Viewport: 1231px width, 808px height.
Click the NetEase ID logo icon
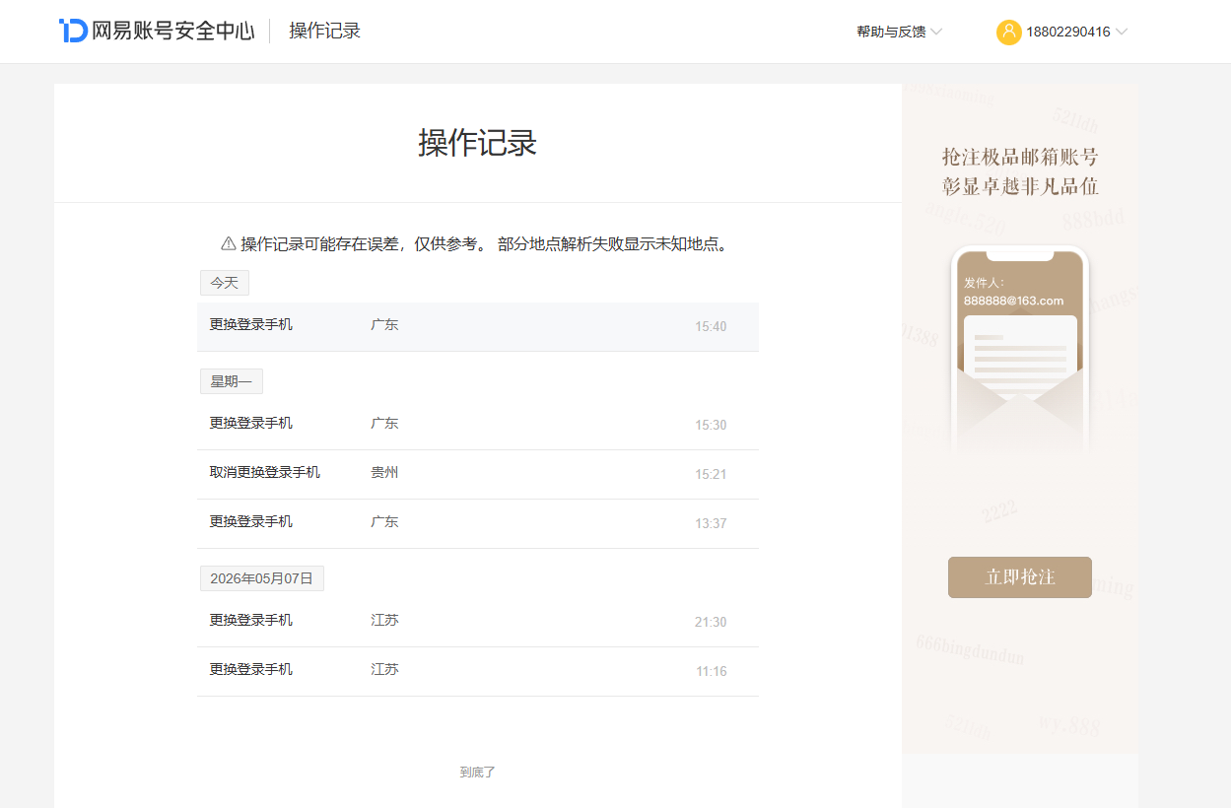coord(73,31)
